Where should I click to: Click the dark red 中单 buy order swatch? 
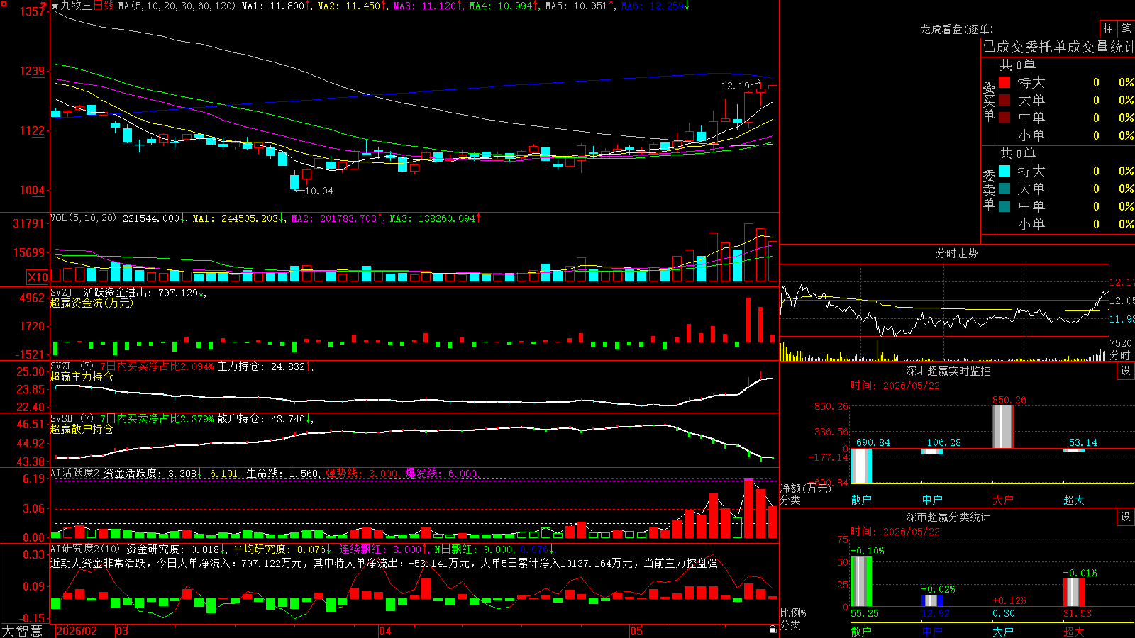click(1004, 118)
